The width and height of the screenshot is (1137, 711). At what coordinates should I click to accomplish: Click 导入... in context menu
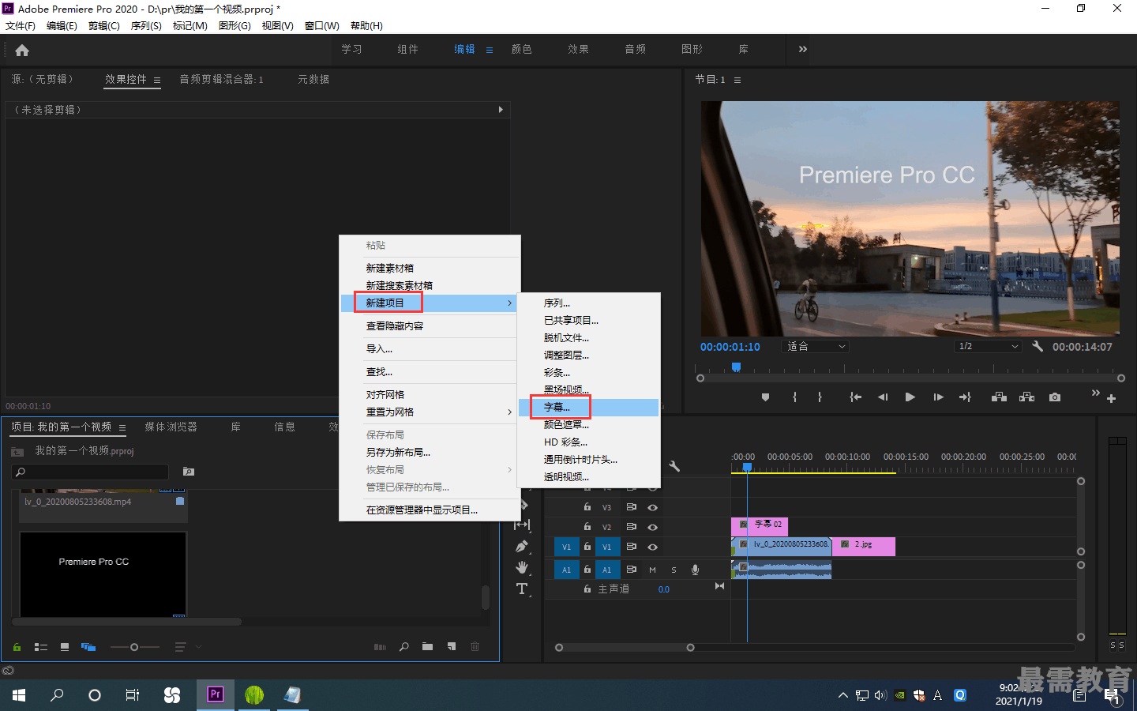(x=430, y=349)
